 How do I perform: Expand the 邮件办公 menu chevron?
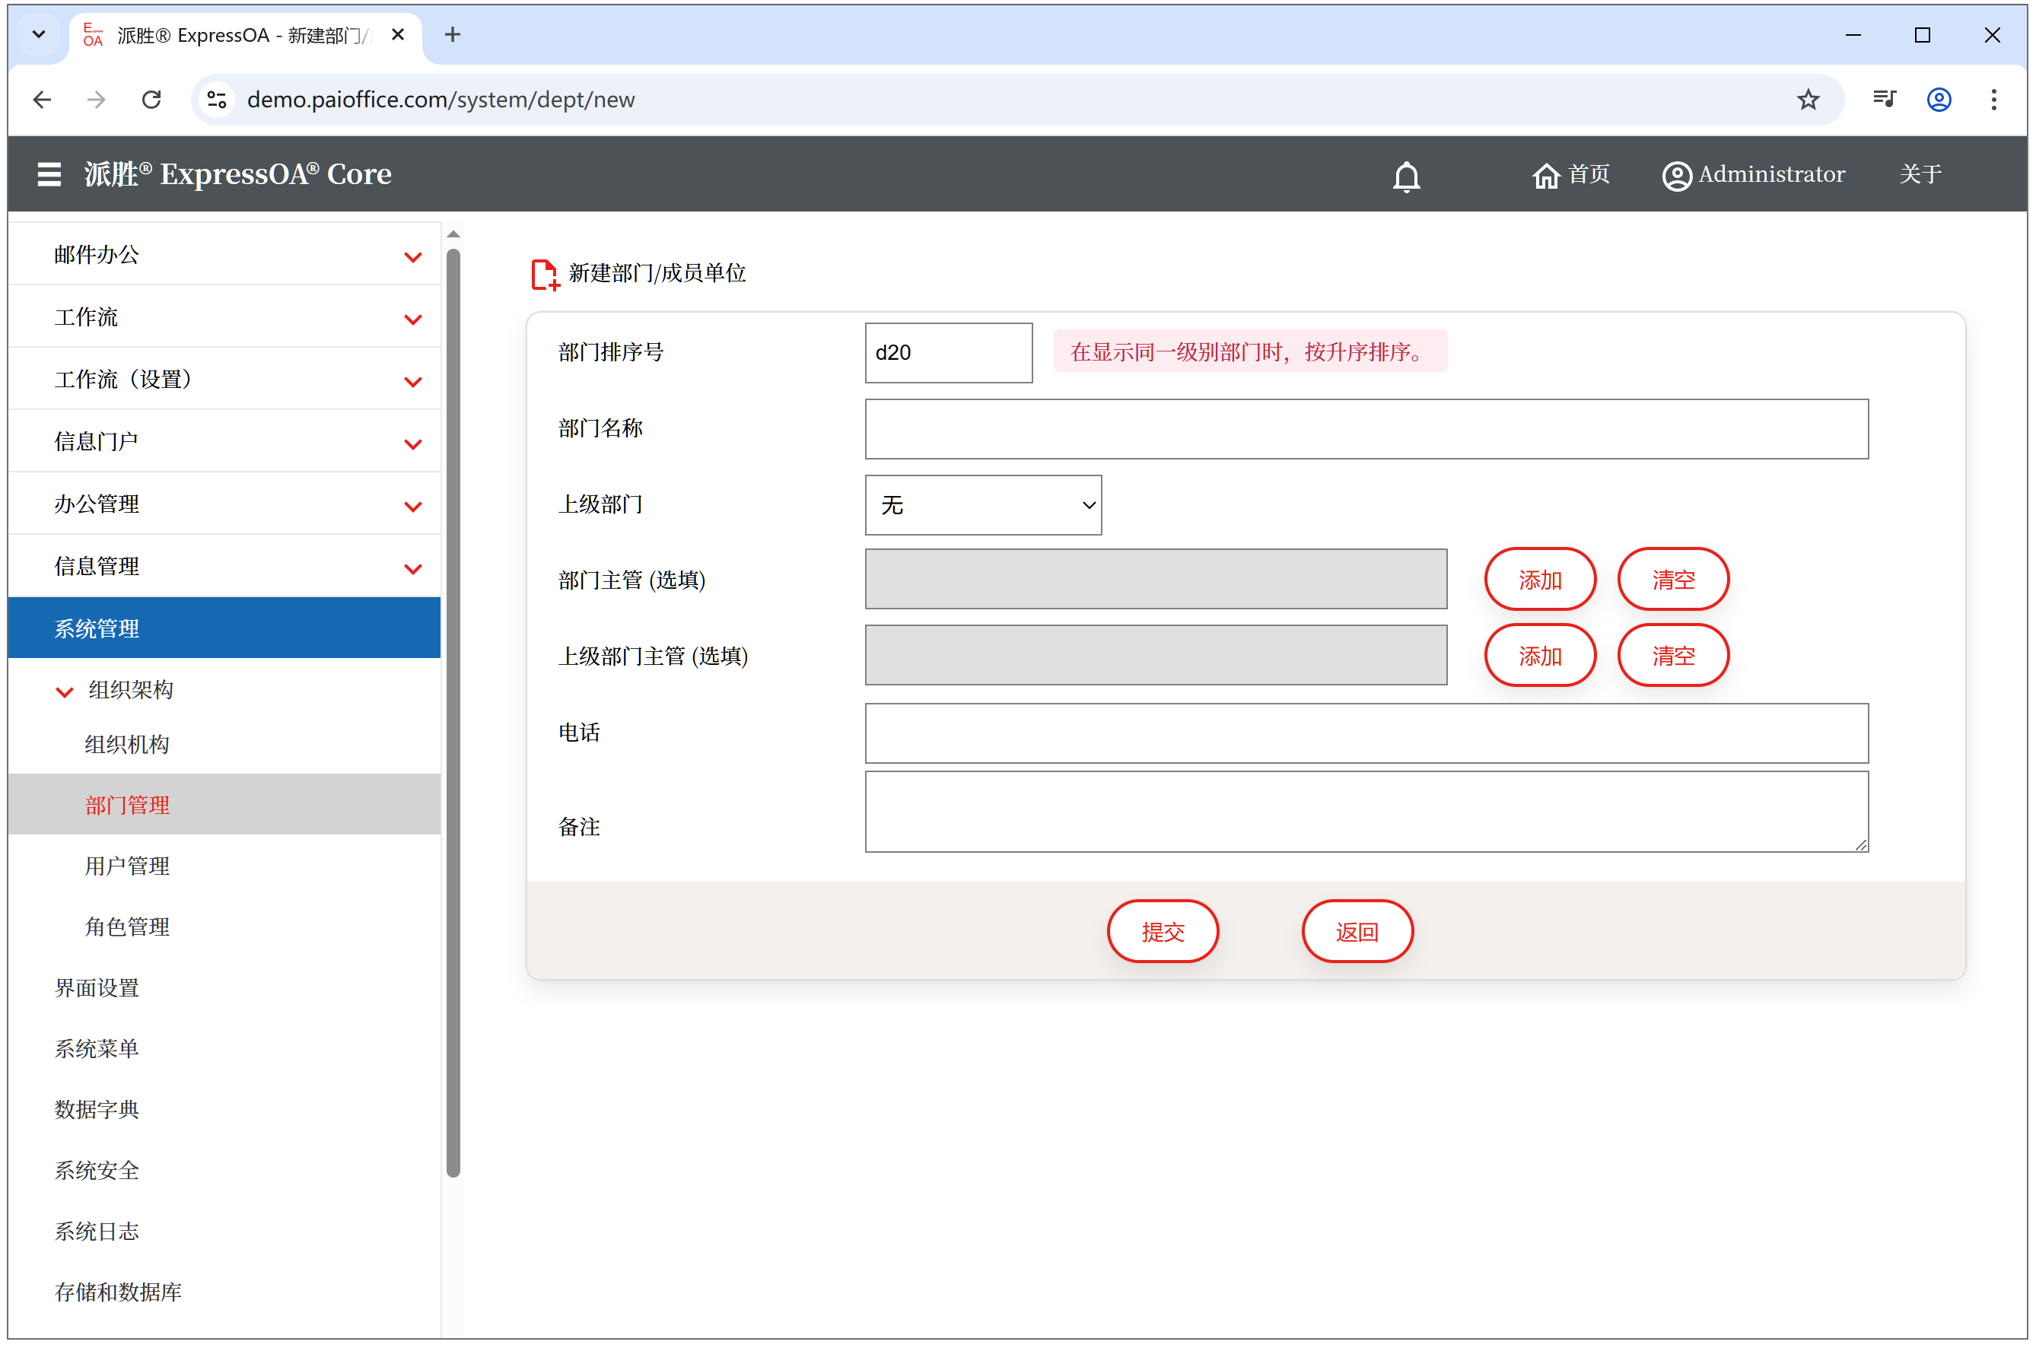click(412, 257)
